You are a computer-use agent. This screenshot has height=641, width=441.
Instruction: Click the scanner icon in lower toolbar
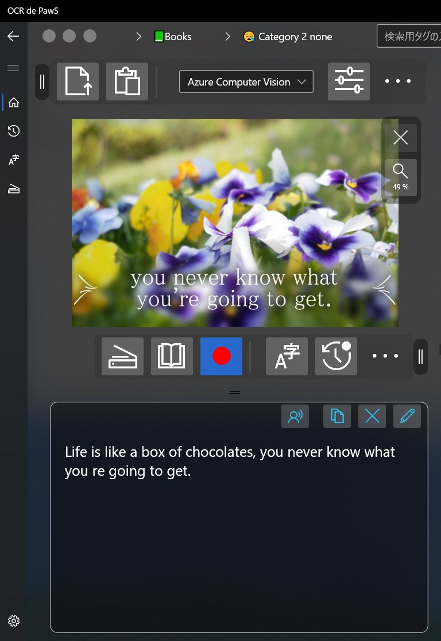[122, 356]
